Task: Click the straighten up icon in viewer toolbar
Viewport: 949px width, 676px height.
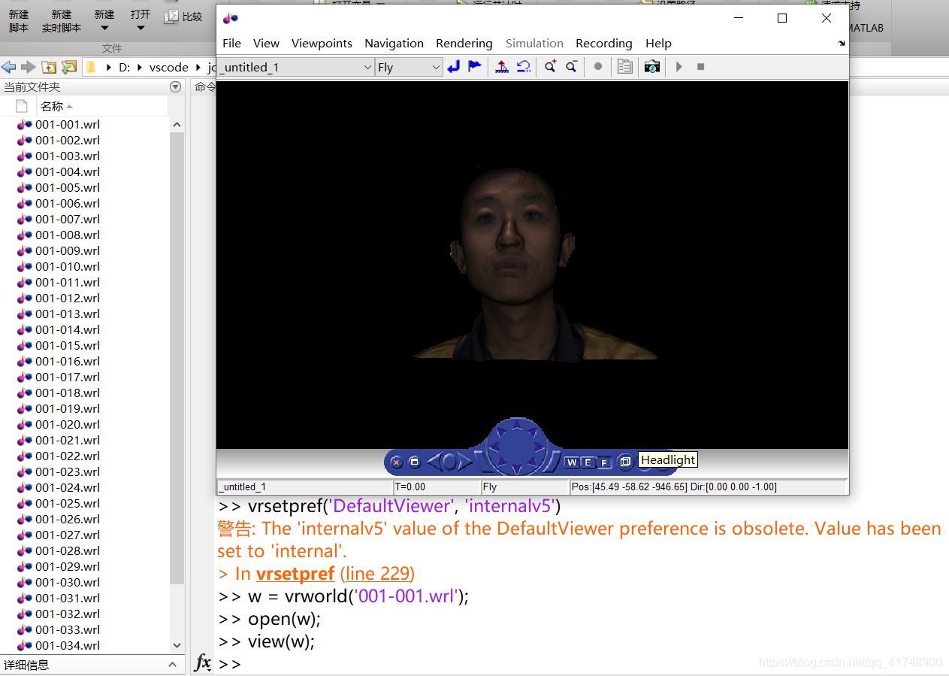Action: pos(502,67)
